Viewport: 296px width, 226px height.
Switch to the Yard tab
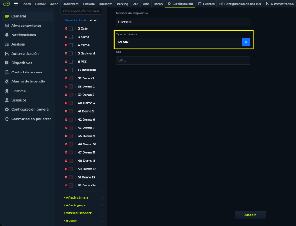[146, 4]
